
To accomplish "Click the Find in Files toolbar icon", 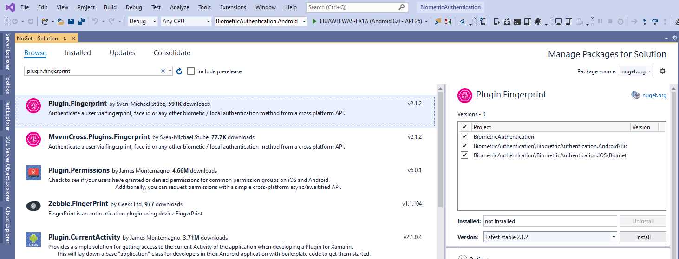I will coord(438,21).
